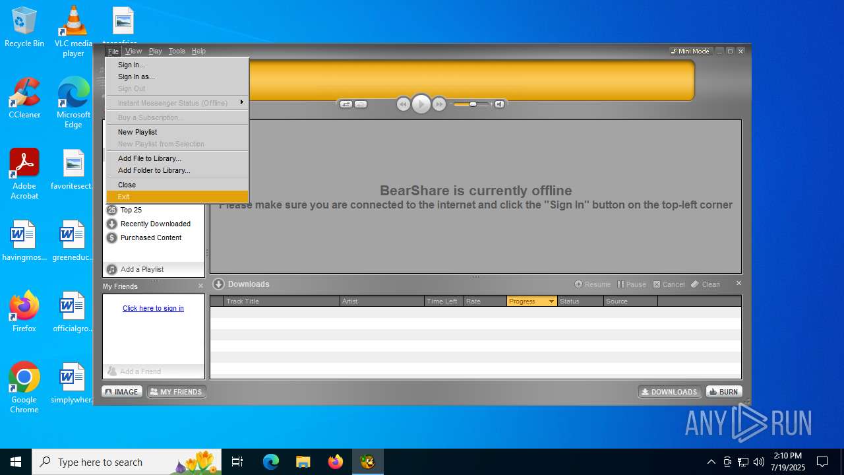The image size is (844, 475).
Task: Click Purchased Content dollar icon
Action: [111, 237]
